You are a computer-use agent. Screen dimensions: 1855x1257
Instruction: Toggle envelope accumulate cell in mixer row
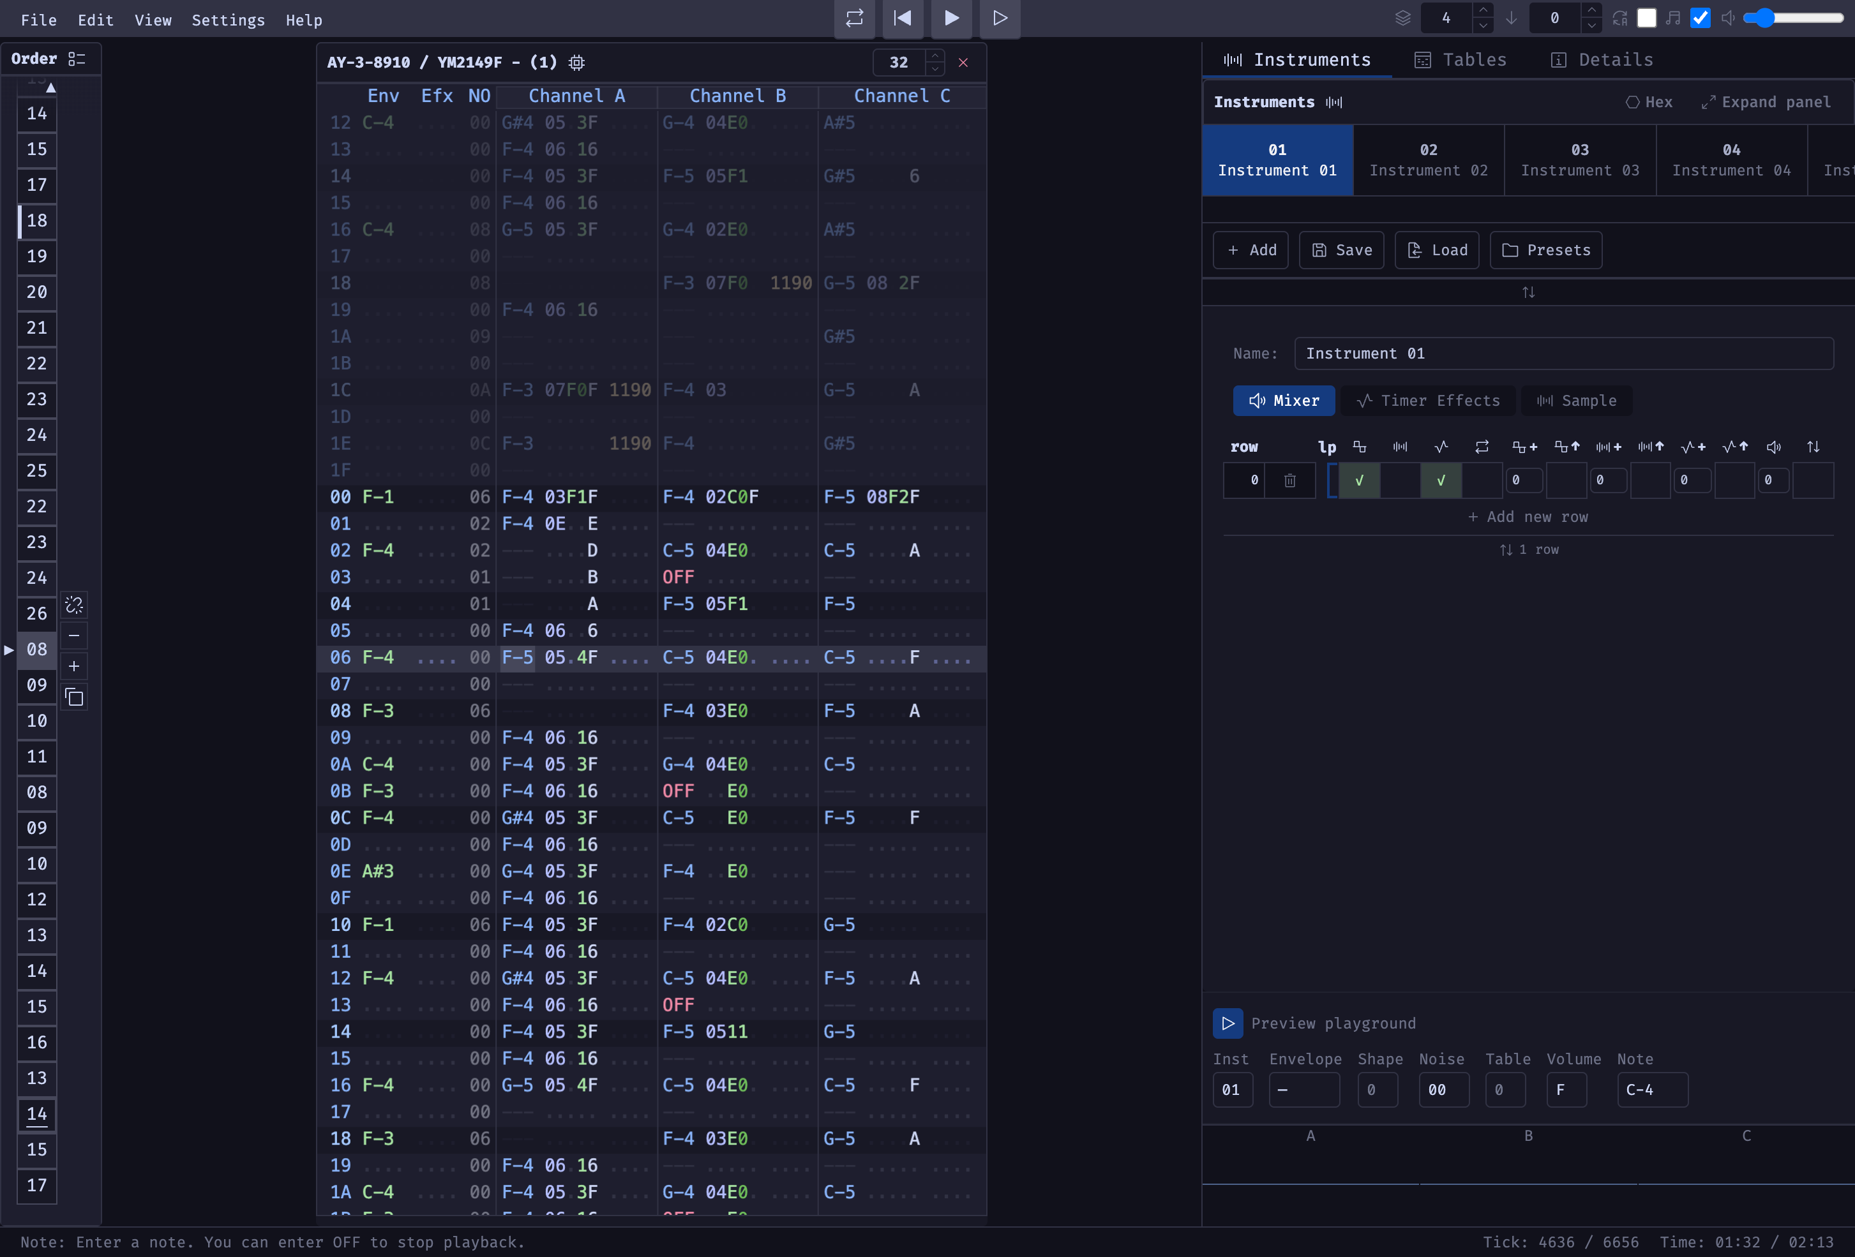(1734, 480)
